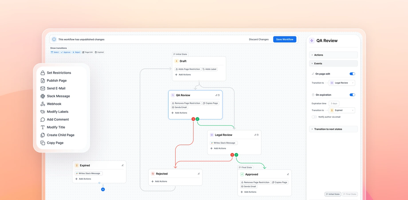Screen dimensions: 408x200
Task: Toggle the On expiration switch
Action: [x=352, y=95]
